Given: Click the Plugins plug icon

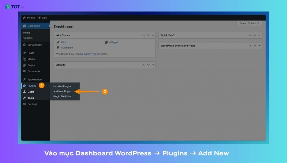Looking at the screenshot, I should point(25,85).
